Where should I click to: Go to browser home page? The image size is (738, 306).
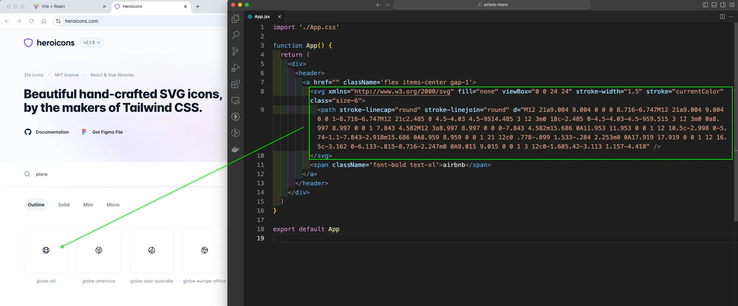point(44,21)
